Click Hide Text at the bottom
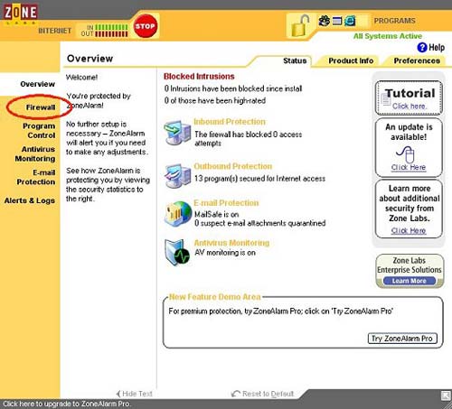 [135, 394]
